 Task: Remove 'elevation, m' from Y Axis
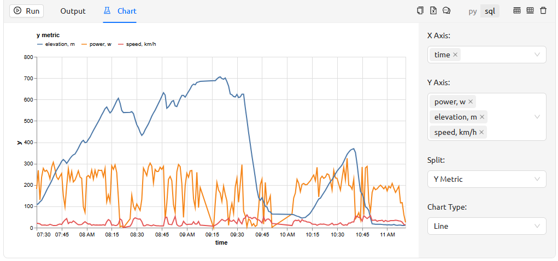483,117
